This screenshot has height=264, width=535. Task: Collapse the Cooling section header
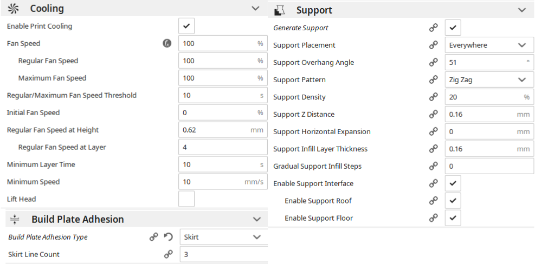(255, 9)
